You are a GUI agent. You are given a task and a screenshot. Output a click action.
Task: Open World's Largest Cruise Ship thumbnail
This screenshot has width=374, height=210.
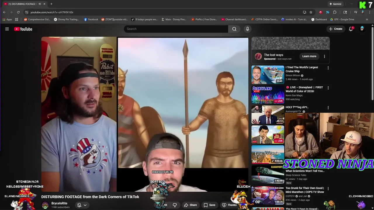pos(268,75)
